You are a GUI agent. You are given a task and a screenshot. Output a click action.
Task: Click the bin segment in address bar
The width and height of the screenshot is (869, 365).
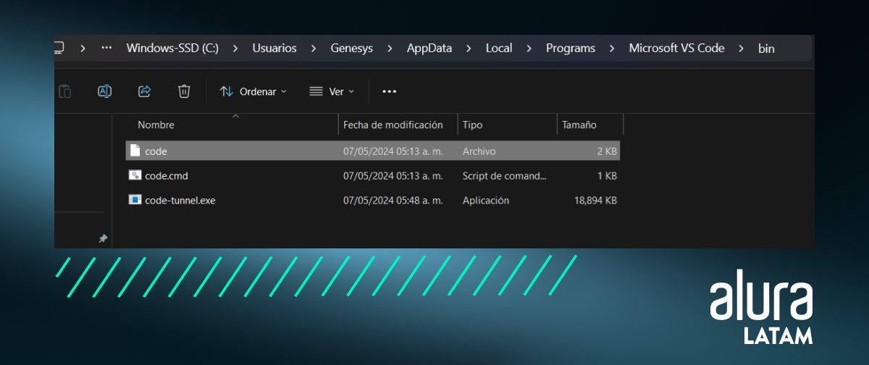(x=766, y=49)
